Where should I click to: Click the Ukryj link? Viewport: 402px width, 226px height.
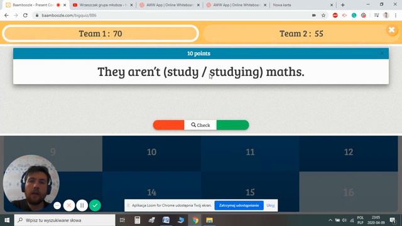pyautogui.click(x=271, y=205)
